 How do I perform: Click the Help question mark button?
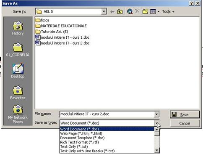click(192, 3)
